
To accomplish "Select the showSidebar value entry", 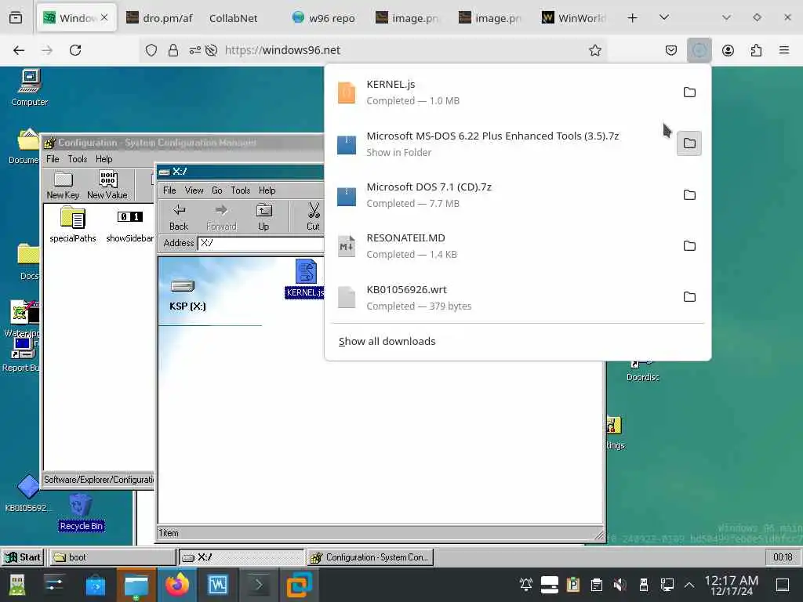I will click(129, 224).
